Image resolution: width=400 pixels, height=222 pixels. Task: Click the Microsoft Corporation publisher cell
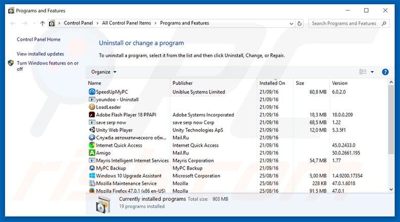(x=196, y=176)
